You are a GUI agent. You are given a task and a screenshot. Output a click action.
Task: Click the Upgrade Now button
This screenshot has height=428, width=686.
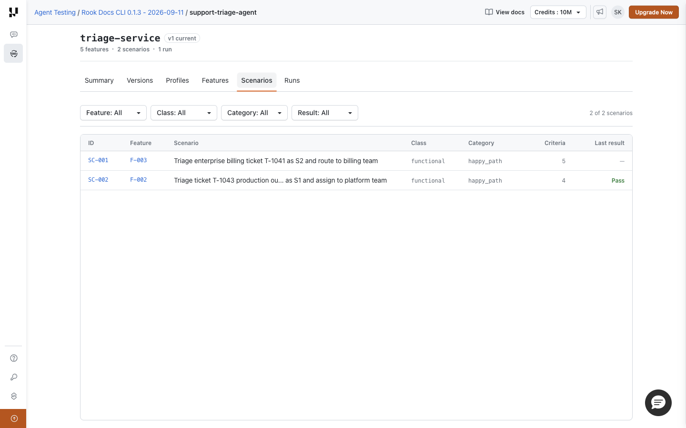tap(654, 12)
